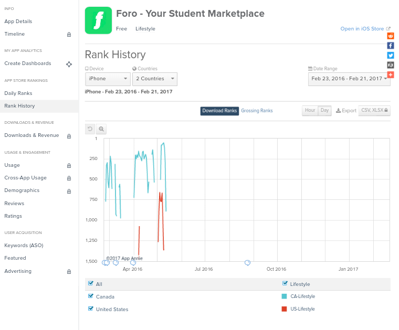Share on Reddit icon
Viewport: 399px width, 330px height.
(x=391, y=36)
